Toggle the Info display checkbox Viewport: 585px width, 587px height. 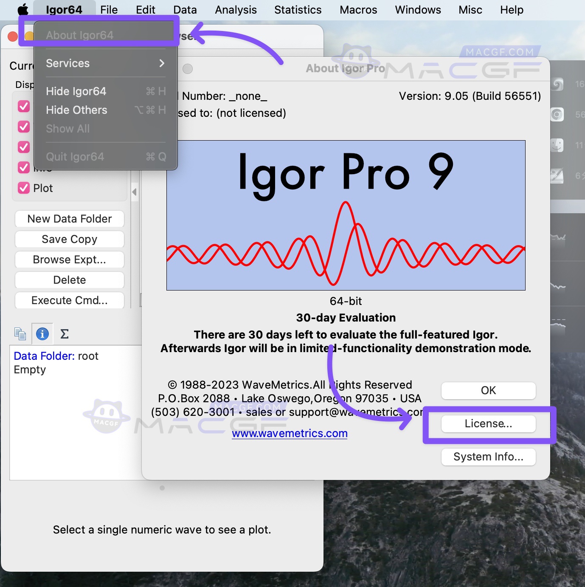click(x=23, y=168)
